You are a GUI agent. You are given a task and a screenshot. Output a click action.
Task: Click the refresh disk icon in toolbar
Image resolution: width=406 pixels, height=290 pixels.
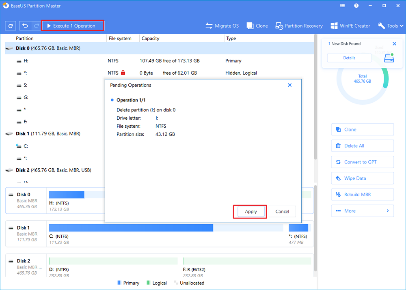pyautogui.click(x=11, y=26)
